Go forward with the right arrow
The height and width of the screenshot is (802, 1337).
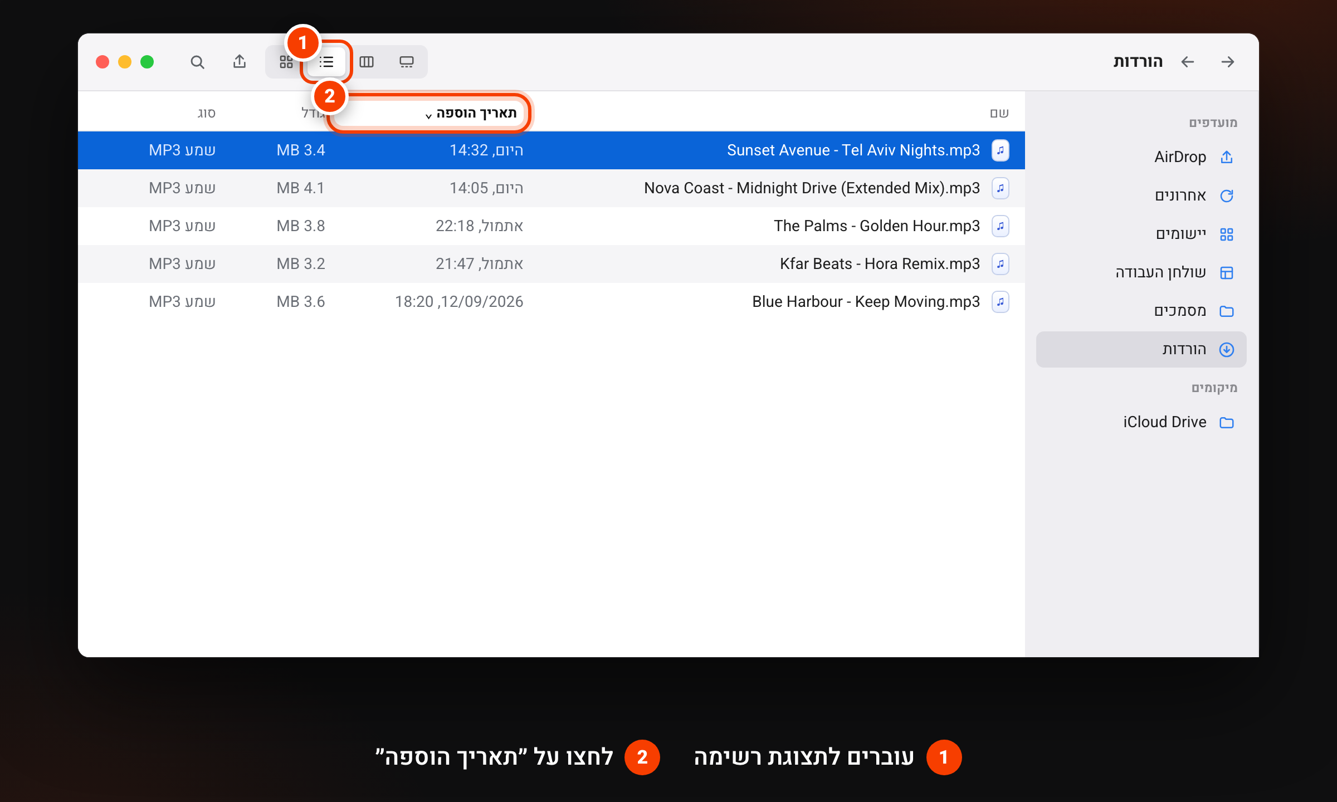point(1228,62)
